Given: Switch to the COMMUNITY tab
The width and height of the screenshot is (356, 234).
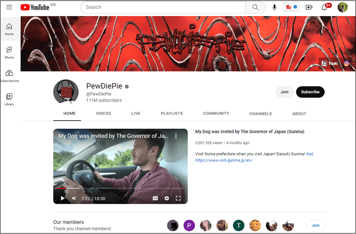Looking at the screenshot, I should (216, 113).
